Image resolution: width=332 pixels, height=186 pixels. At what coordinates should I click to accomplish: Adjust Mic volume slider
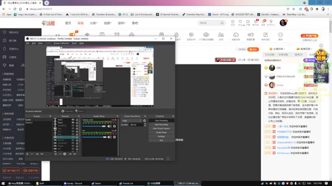coord(94,137)
